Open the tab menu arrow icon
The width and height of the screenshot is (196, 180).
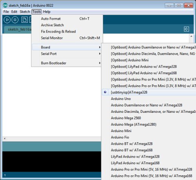(186, 29)
